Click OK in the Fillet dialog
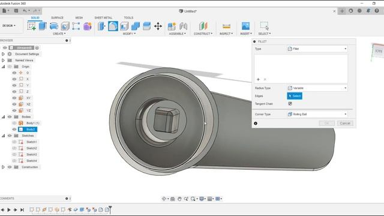The image size is (384, 216). coord(326,123)
